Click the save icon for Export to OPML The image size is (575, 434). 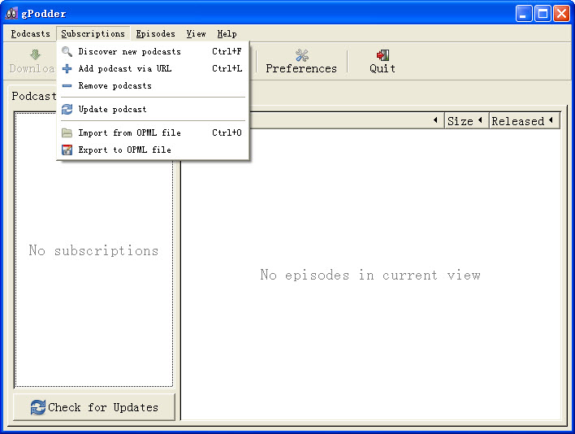[67, 150]
